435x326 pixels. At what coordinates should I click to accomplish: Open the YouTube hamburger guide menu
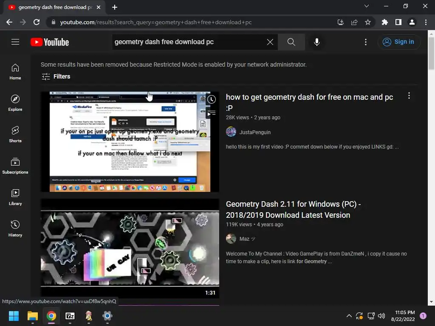tap(15, 42)
